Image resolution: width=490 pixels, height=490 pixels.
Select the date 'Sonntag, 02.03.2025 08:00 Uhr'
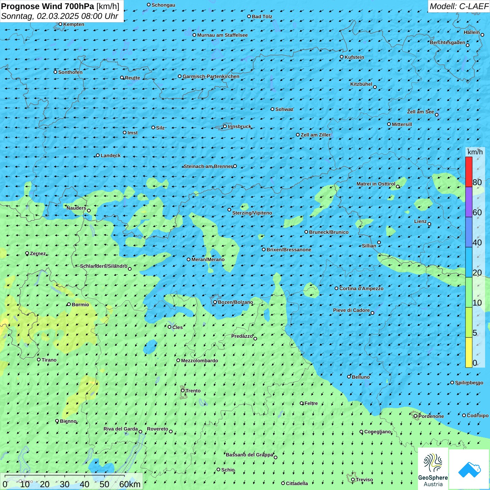click(59, 16)
